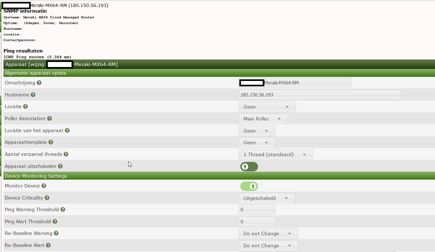Click the Device Criticality label
Screen dimensions: 435x252
pos(24,198)
